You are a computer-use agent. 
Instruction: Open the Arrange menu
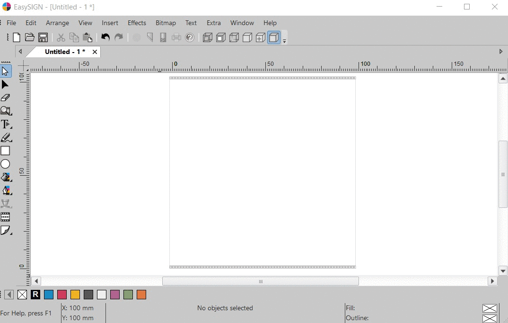point(57,23)
